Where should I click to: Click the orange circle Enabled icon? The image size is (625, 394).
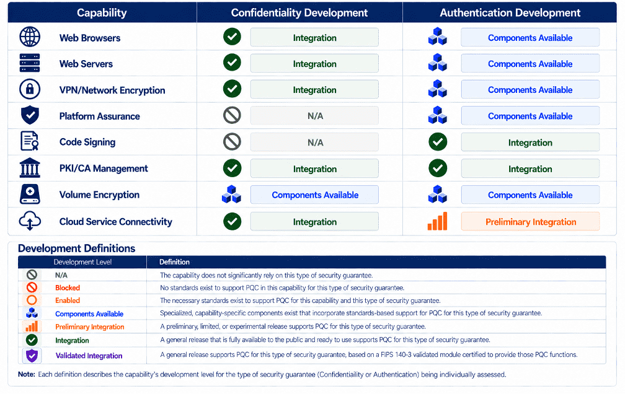[32, 300]
